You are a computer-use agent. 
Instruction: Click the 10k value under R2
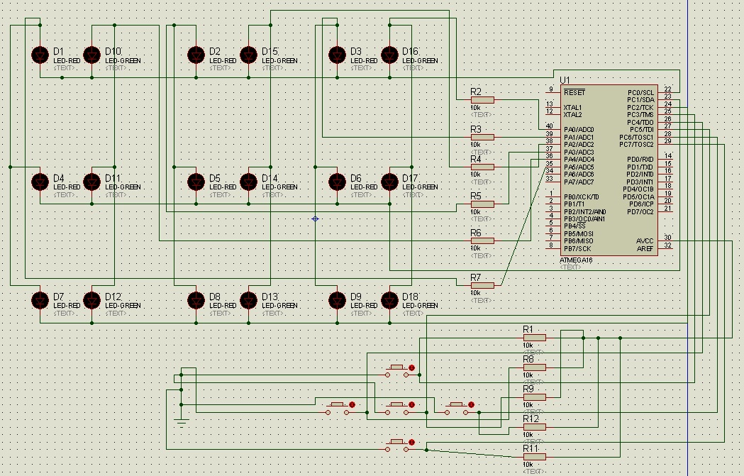475,108
